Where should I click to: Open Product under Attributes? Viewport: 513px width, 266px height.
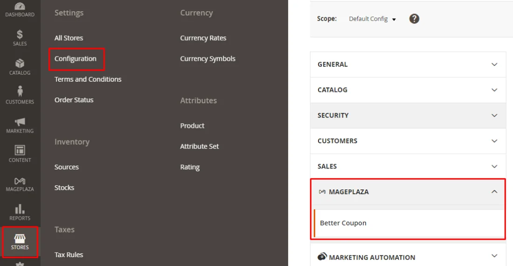(x=192, y=126)
